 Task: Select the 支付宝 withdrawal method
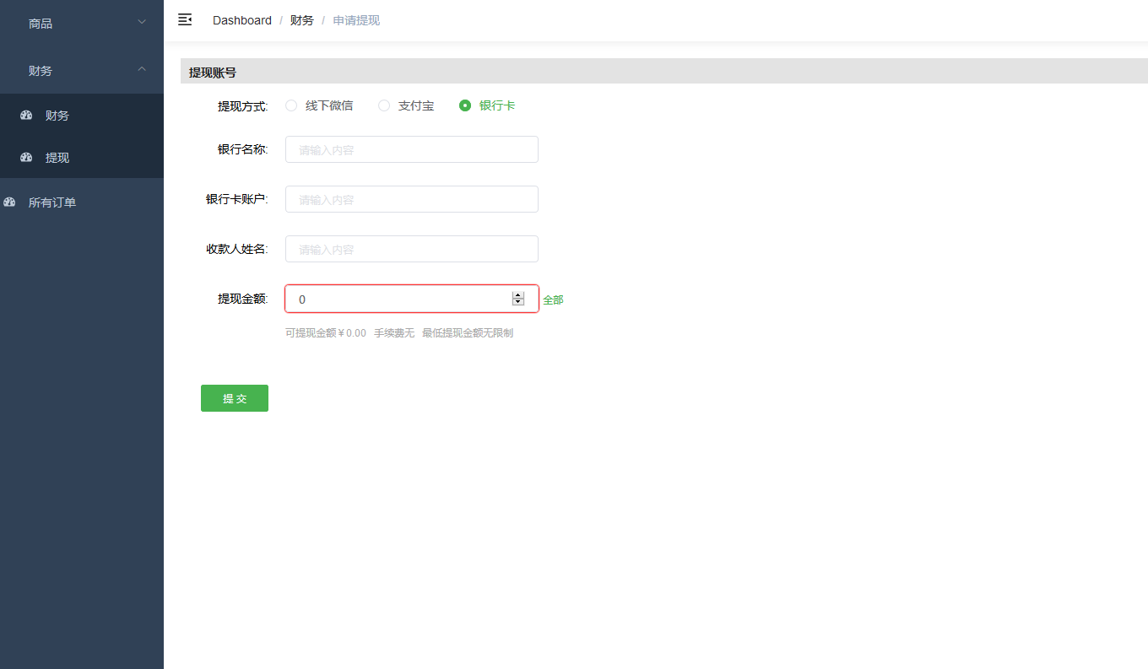(384, 105)
